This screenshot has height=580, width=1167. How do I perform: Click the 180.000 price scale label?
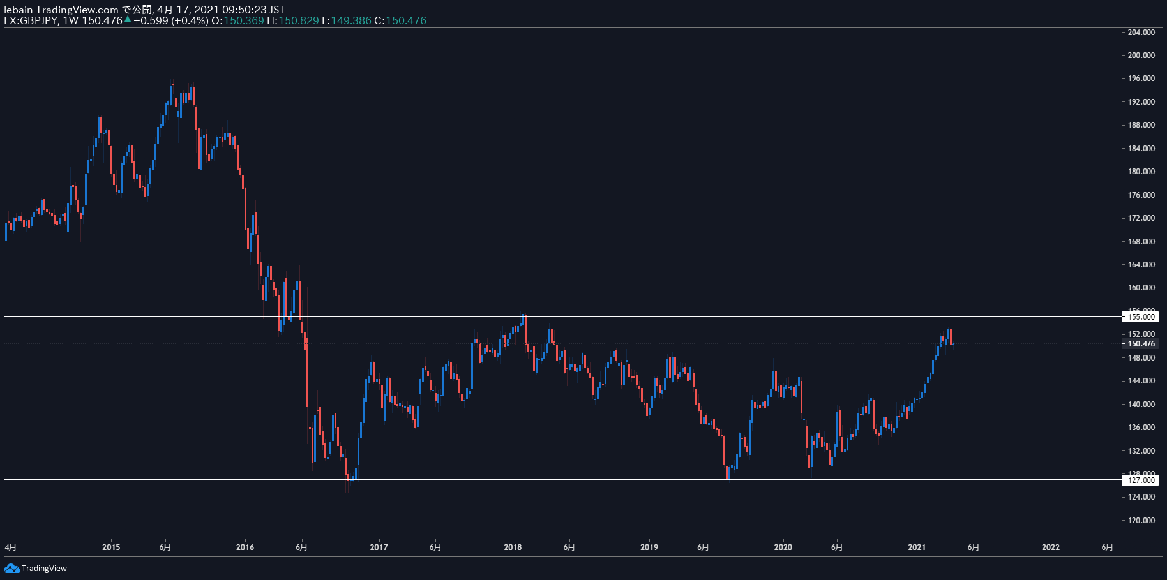coord(1141,172)
